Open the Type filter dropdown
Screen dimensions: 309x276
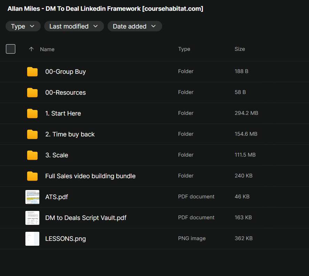(x=23, y=26)
